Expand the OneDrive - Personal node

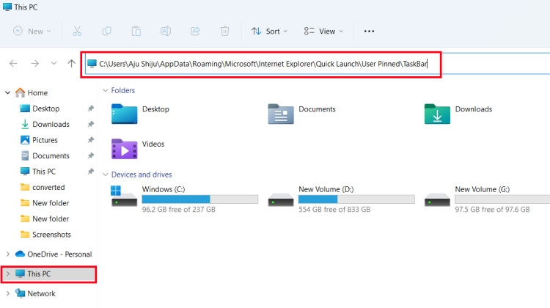8,254
